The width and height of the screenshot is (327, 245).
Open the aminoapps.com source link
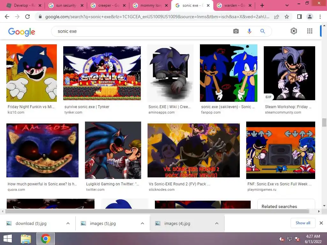pyautogui.click(x=161, y=112)
